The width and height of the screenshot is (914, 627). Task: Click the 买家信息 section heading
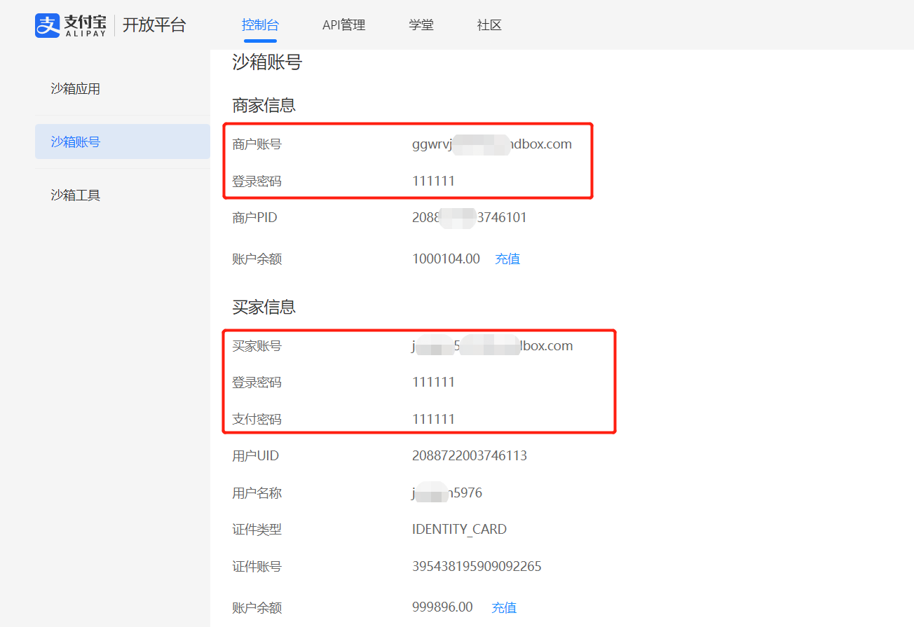pyautogui.click(x=264, y=307)
